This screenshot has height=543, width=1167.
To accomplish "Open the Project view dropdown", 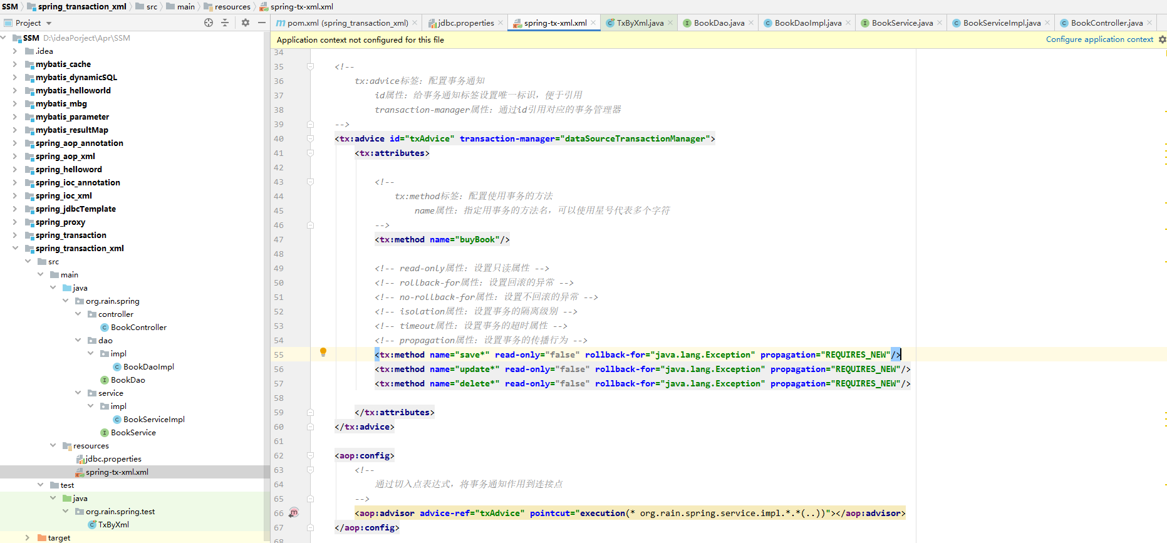I will point(49,23).
